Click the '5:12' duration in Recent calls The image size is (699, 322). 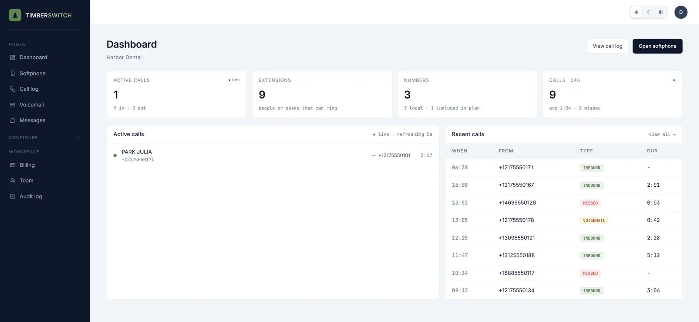(654, 256)
